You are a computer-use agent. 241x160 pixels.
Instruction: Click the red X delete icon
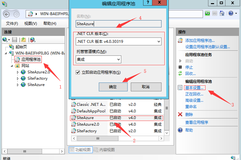180,114
